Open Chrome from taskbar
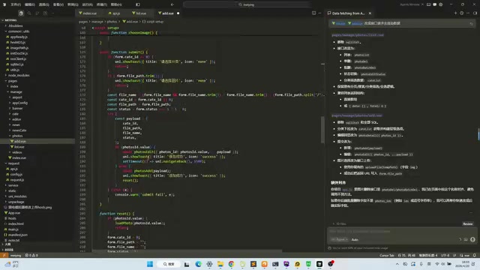 click(x=232, y=264)
